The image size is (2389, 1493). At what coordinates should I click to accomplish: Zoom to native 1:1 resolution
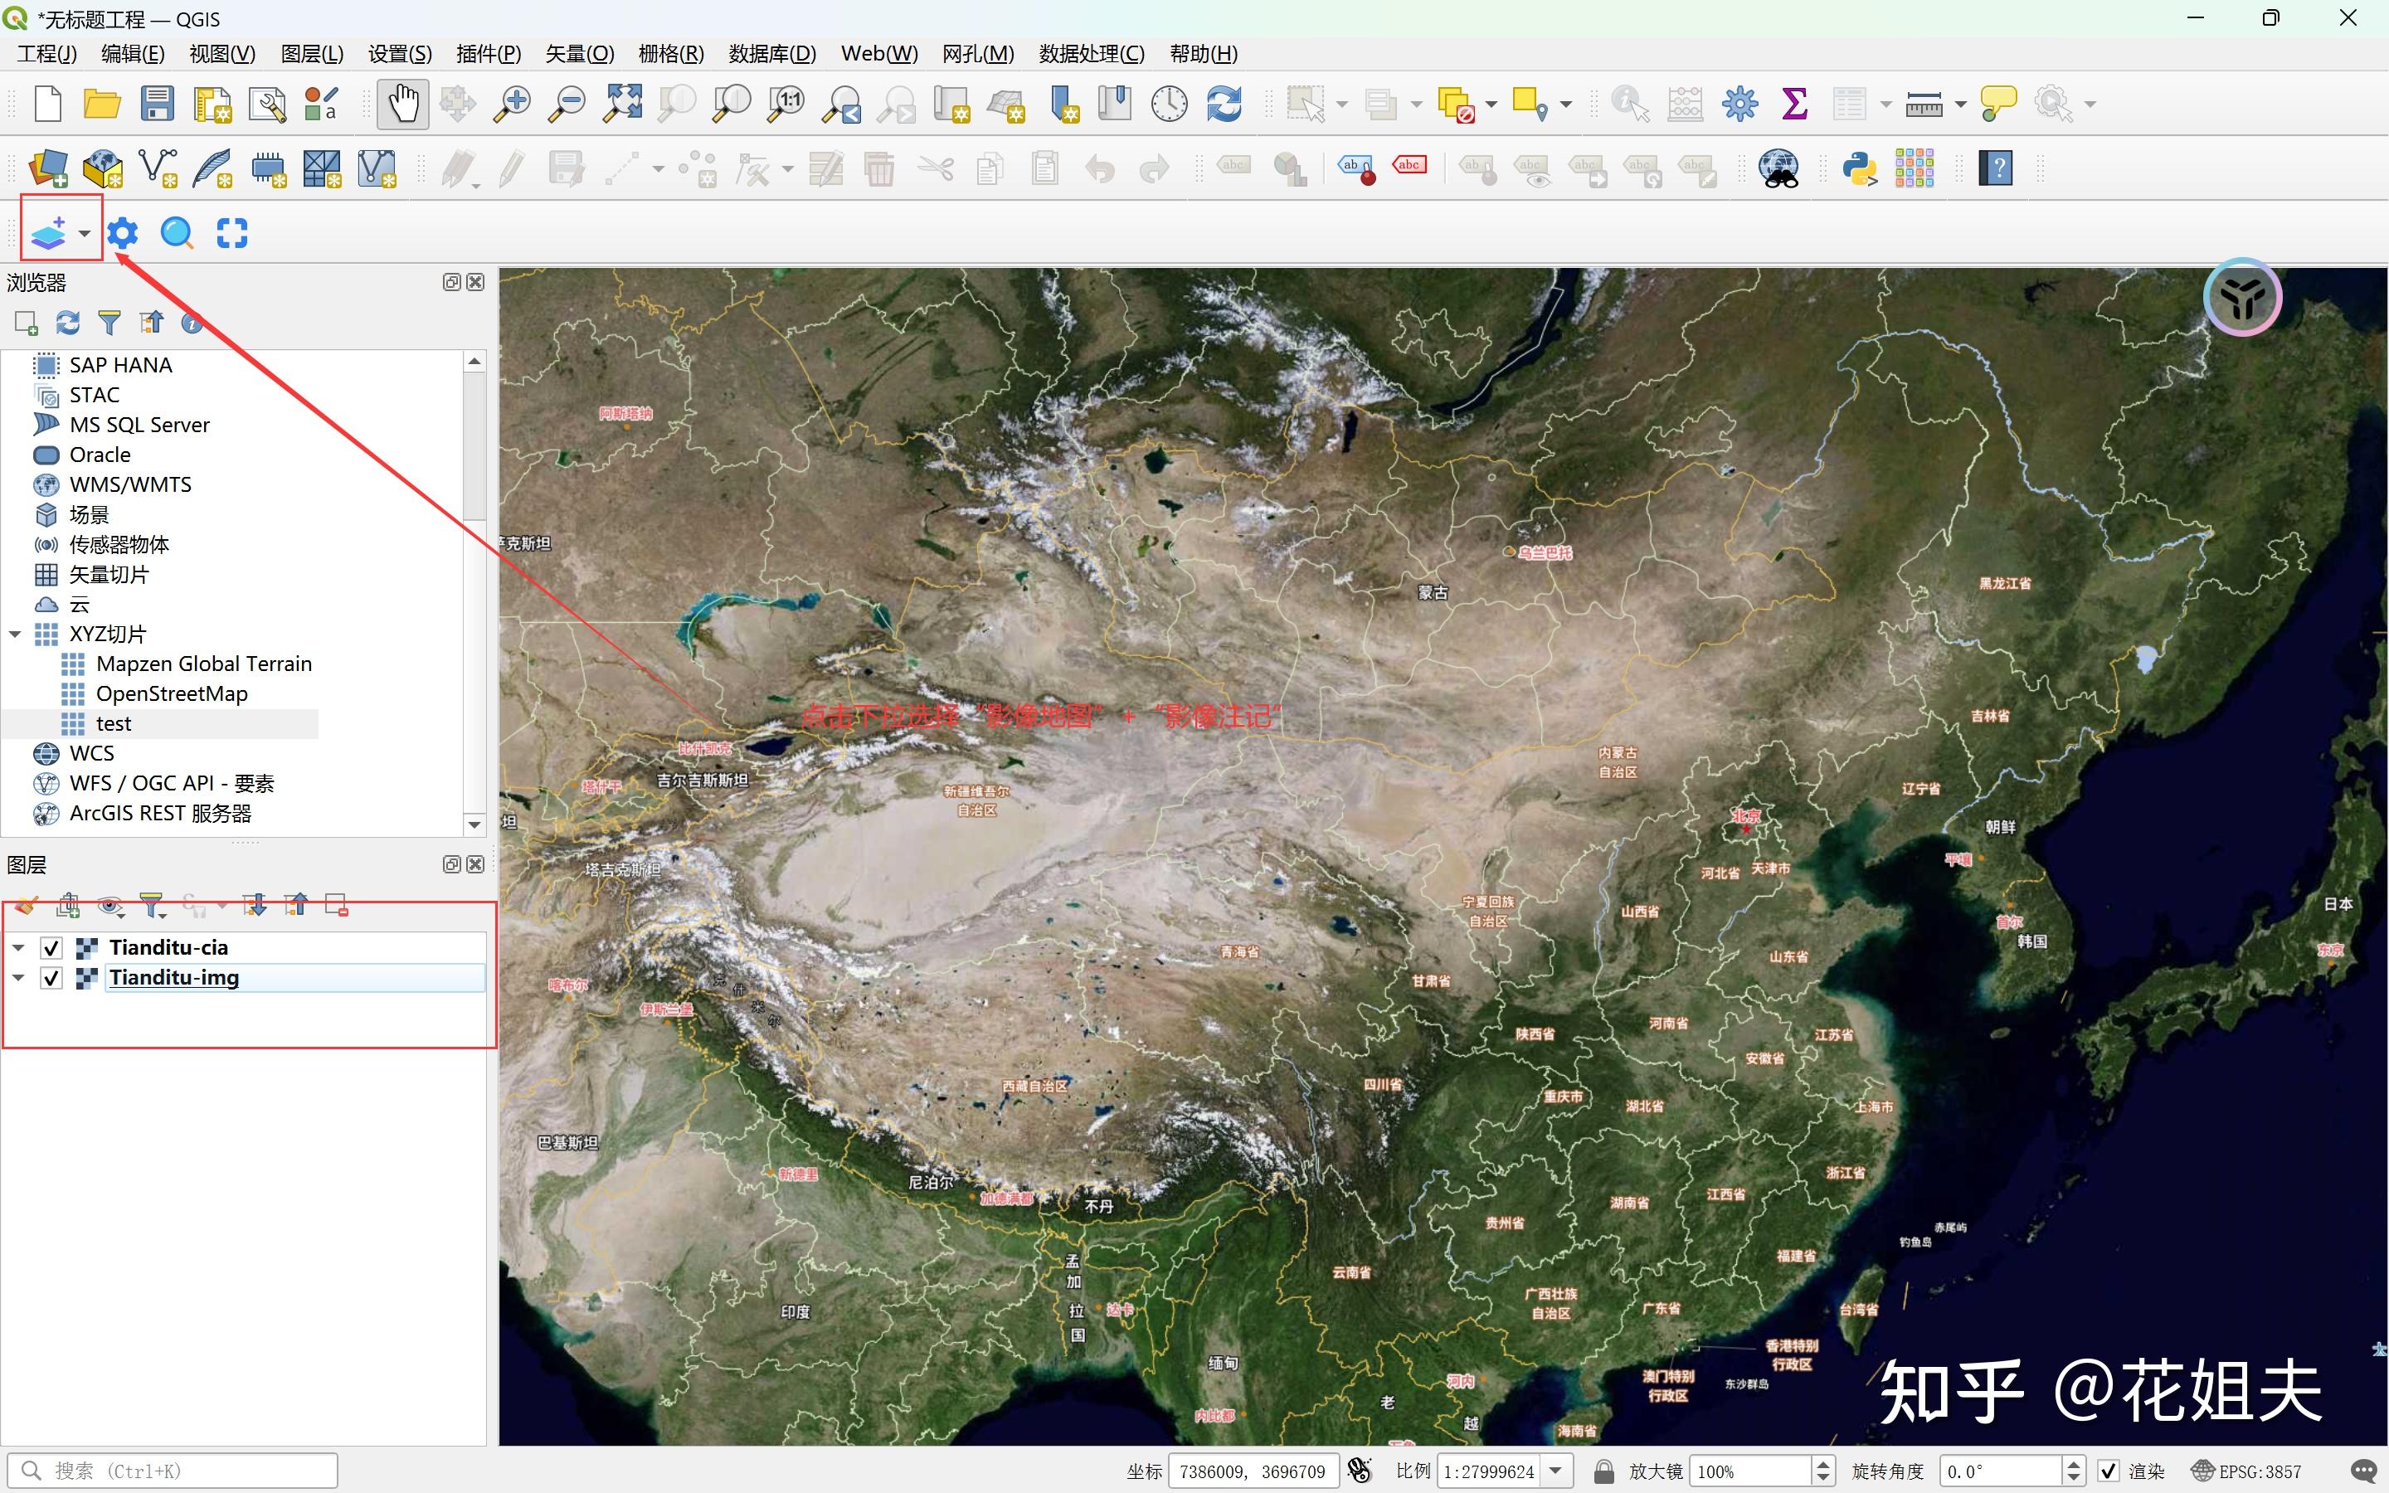(x=786, y=104)
